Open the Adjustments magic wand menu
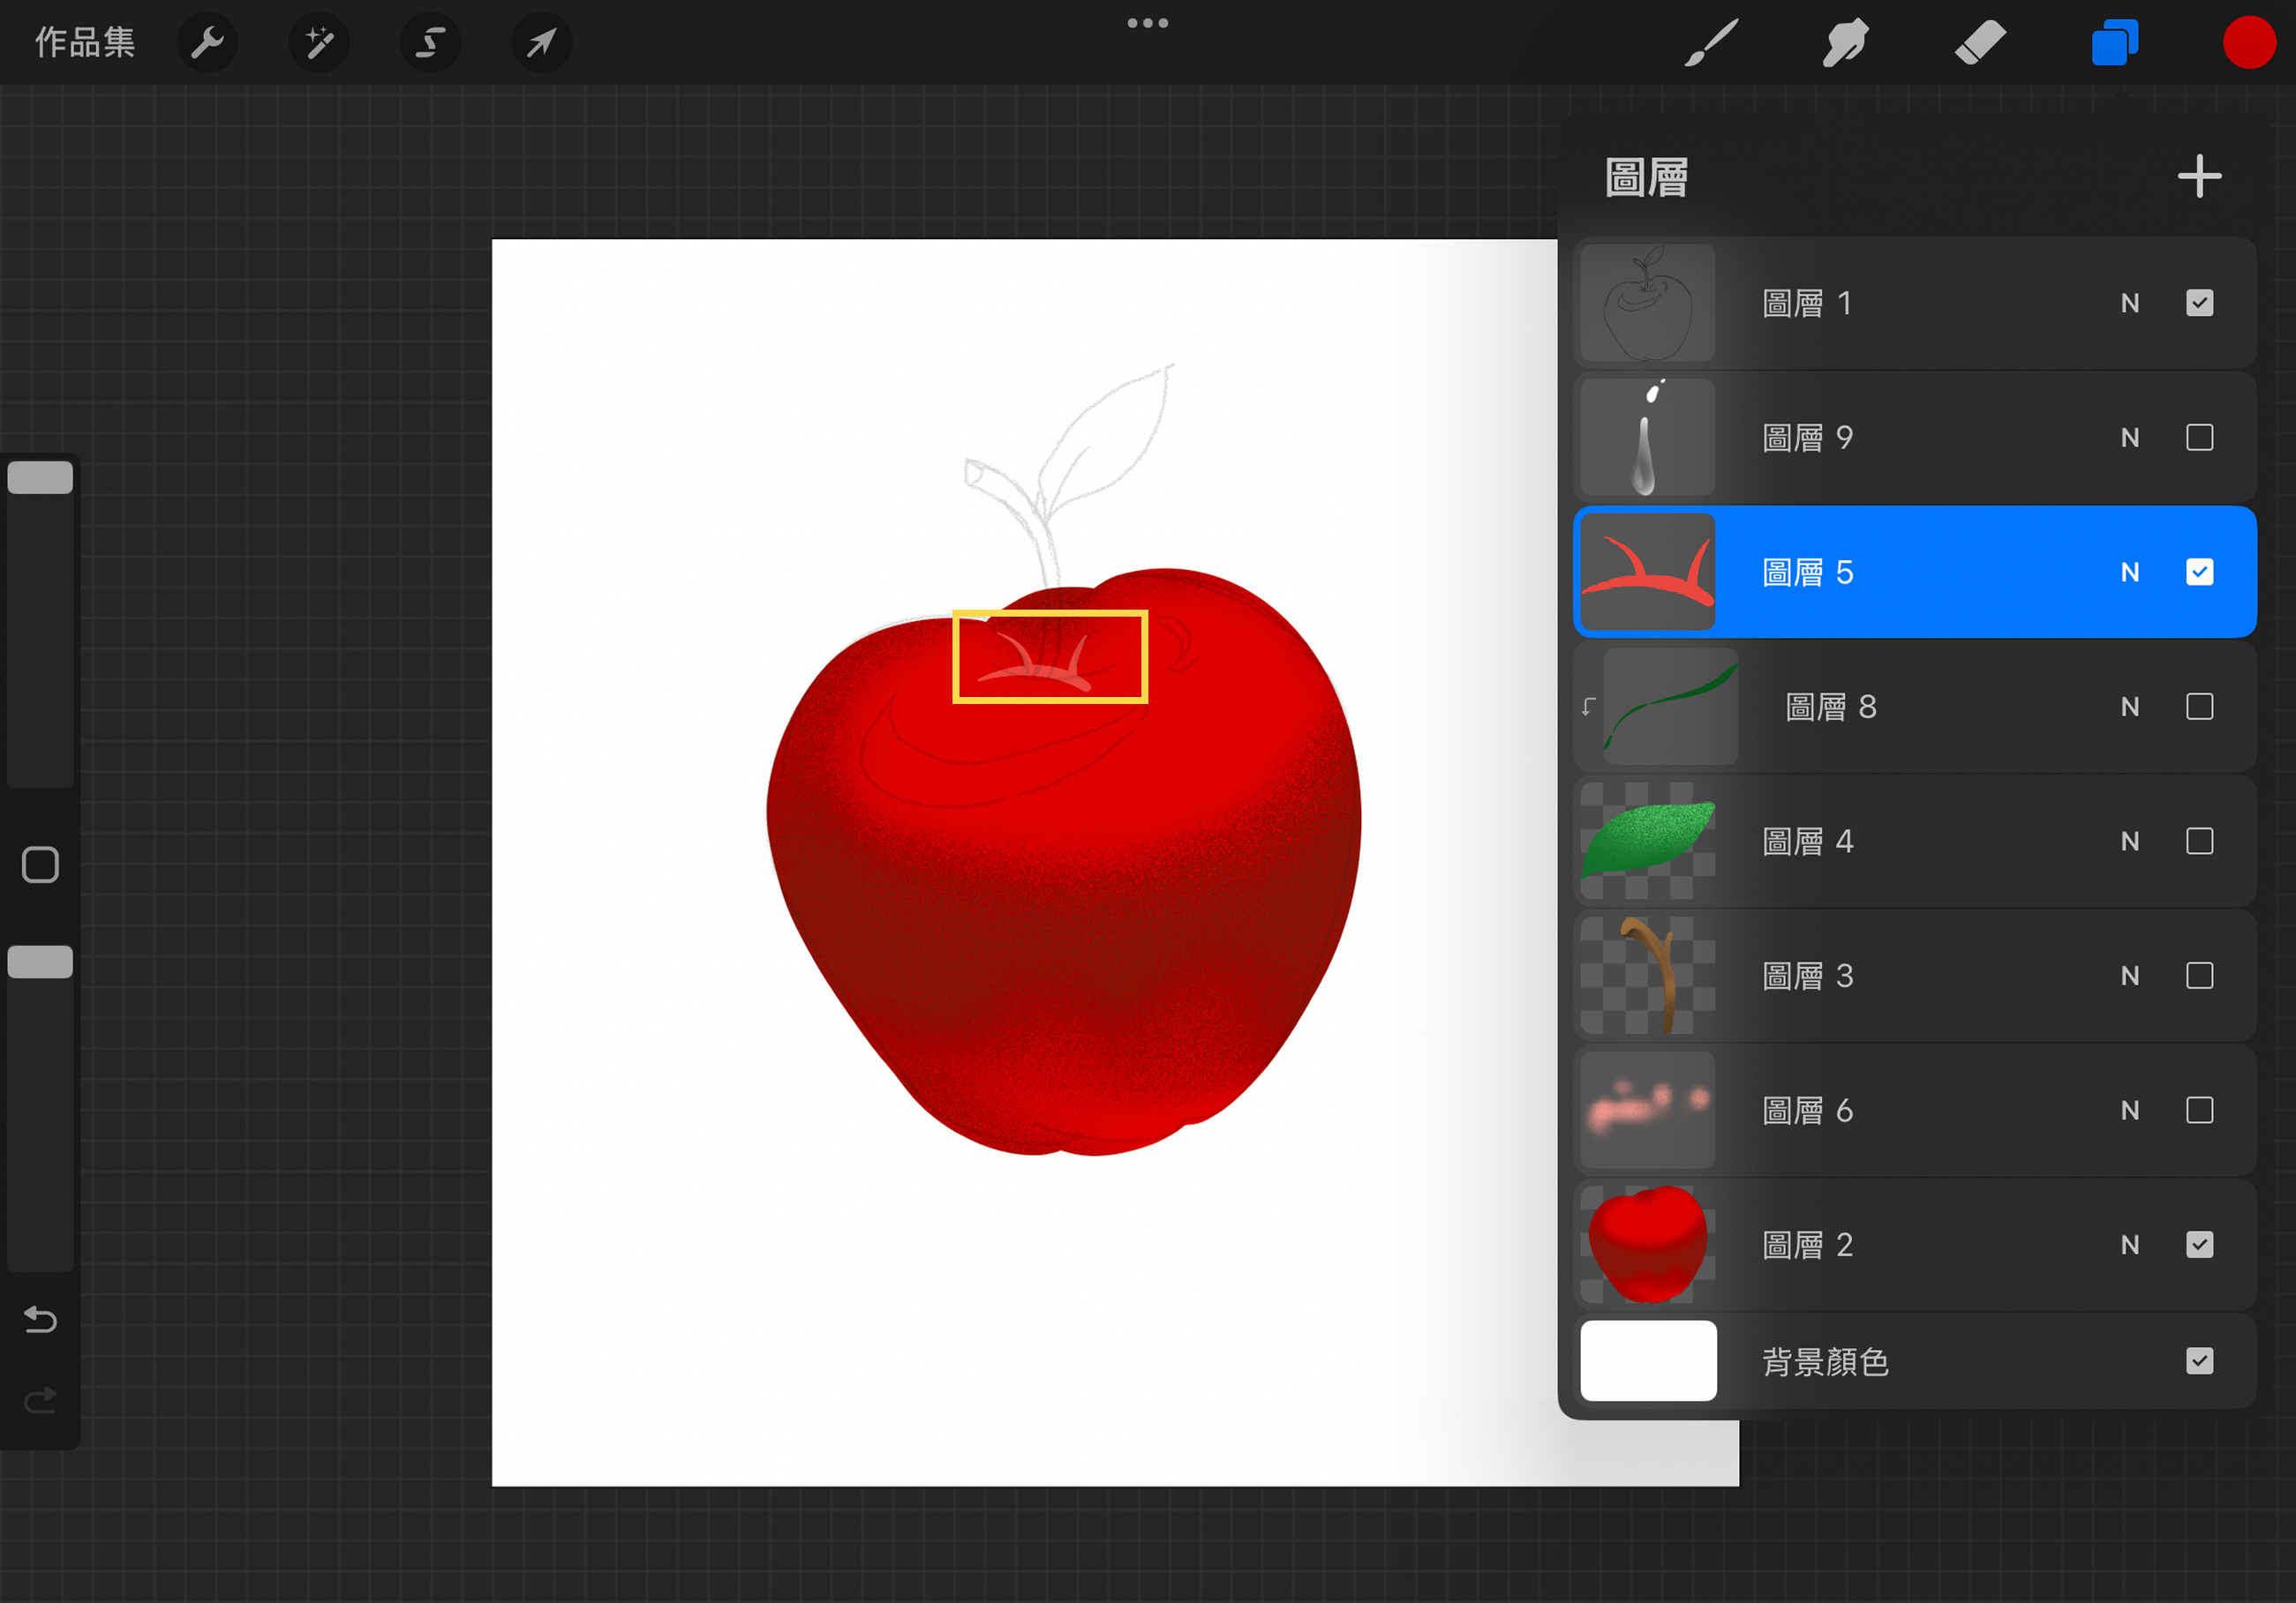Image resolution: width=2296 pixels, height=1603 pixels. click(x=319, y=43)
